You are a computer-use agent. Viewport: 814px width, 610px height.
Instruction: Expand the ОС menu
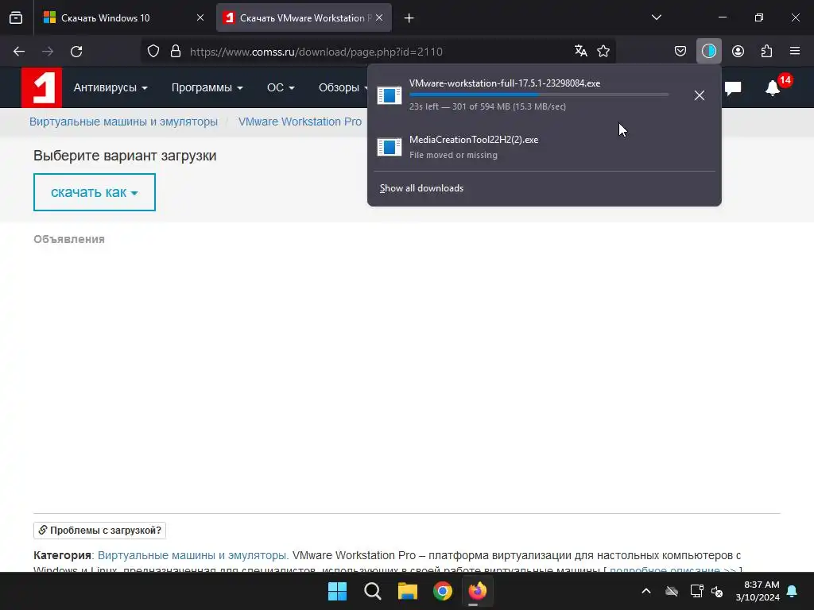281,87
